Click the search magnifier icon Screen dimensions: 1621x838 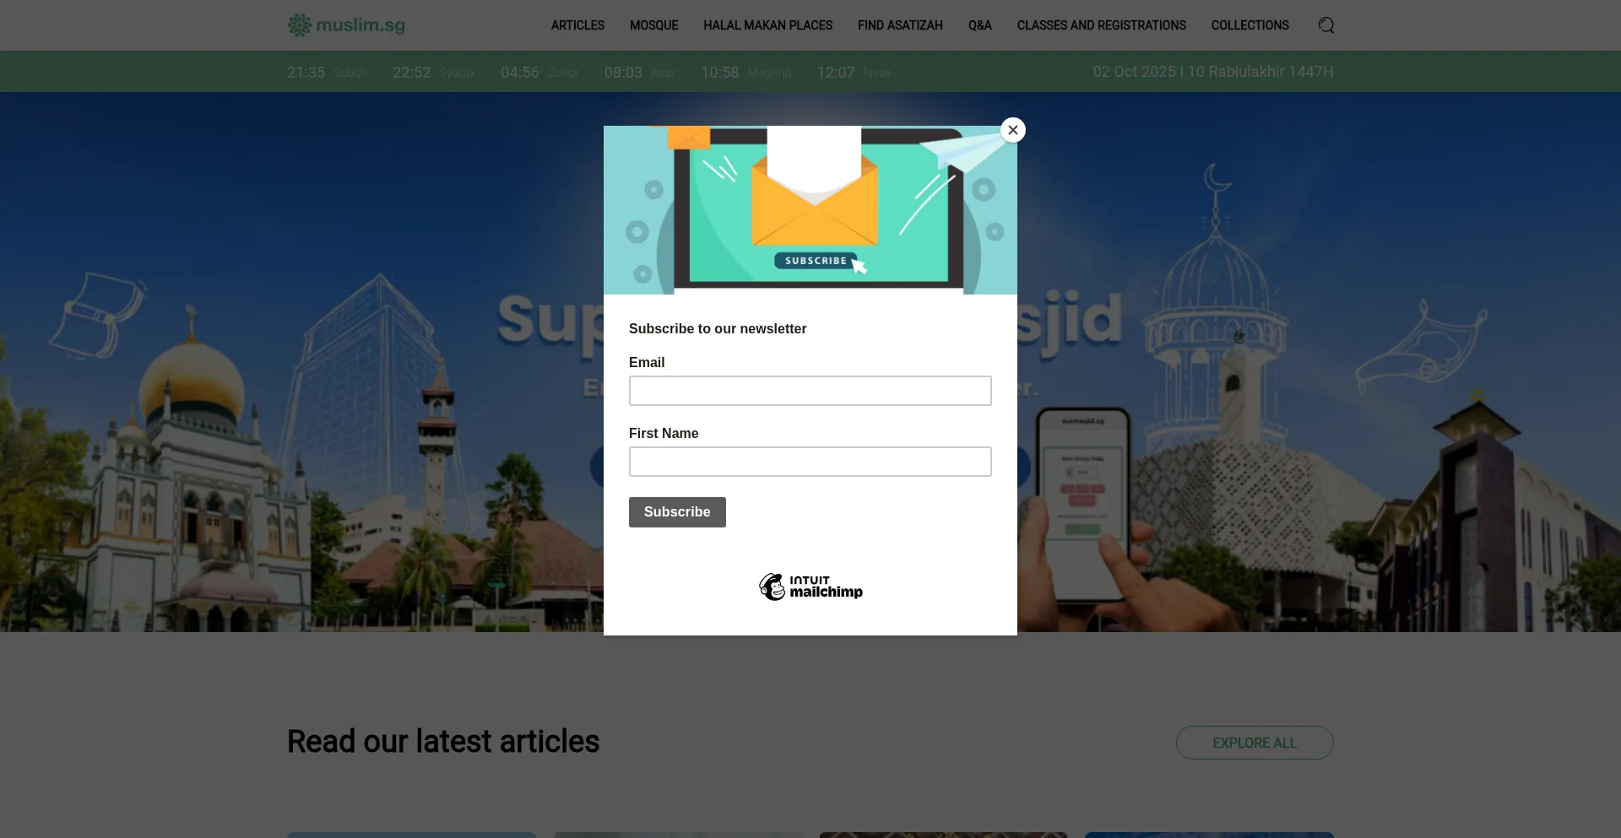pos(1326,25)
